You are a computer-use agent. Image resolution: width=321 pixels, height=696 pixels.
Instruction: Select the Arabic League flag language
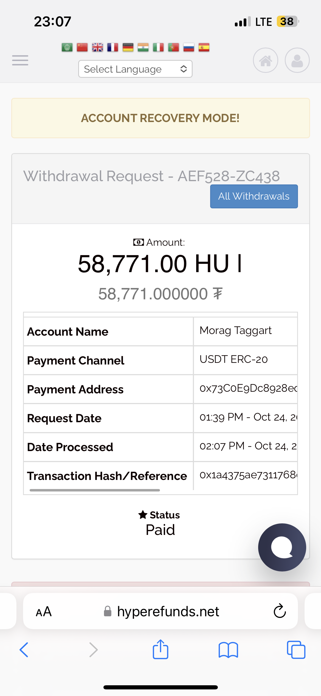[x=67, y=47]
